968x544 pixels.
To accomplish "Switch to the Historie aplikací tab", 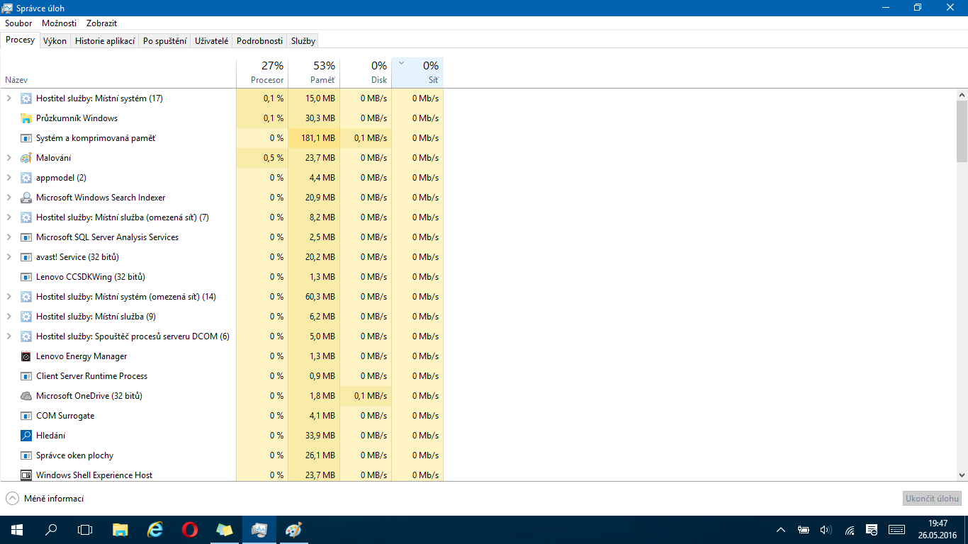I will coord(105,41).
